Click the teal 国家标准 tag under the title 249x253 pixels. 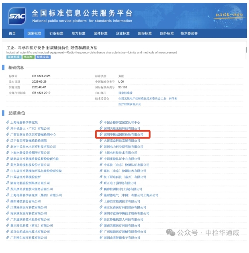pyautogui.click(x=14, y=57)
